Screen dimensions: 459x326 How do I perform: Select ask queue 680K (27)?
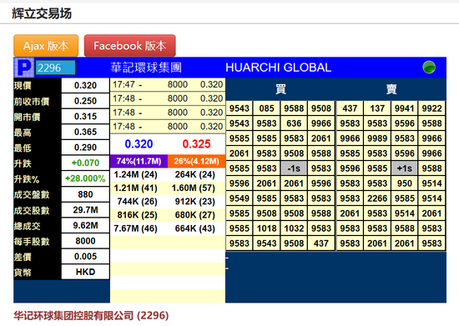click(x=195, y=215)
